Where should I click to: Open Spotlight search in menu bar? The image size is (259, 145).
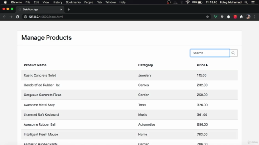pyautogui.click(x=246, y=2)
